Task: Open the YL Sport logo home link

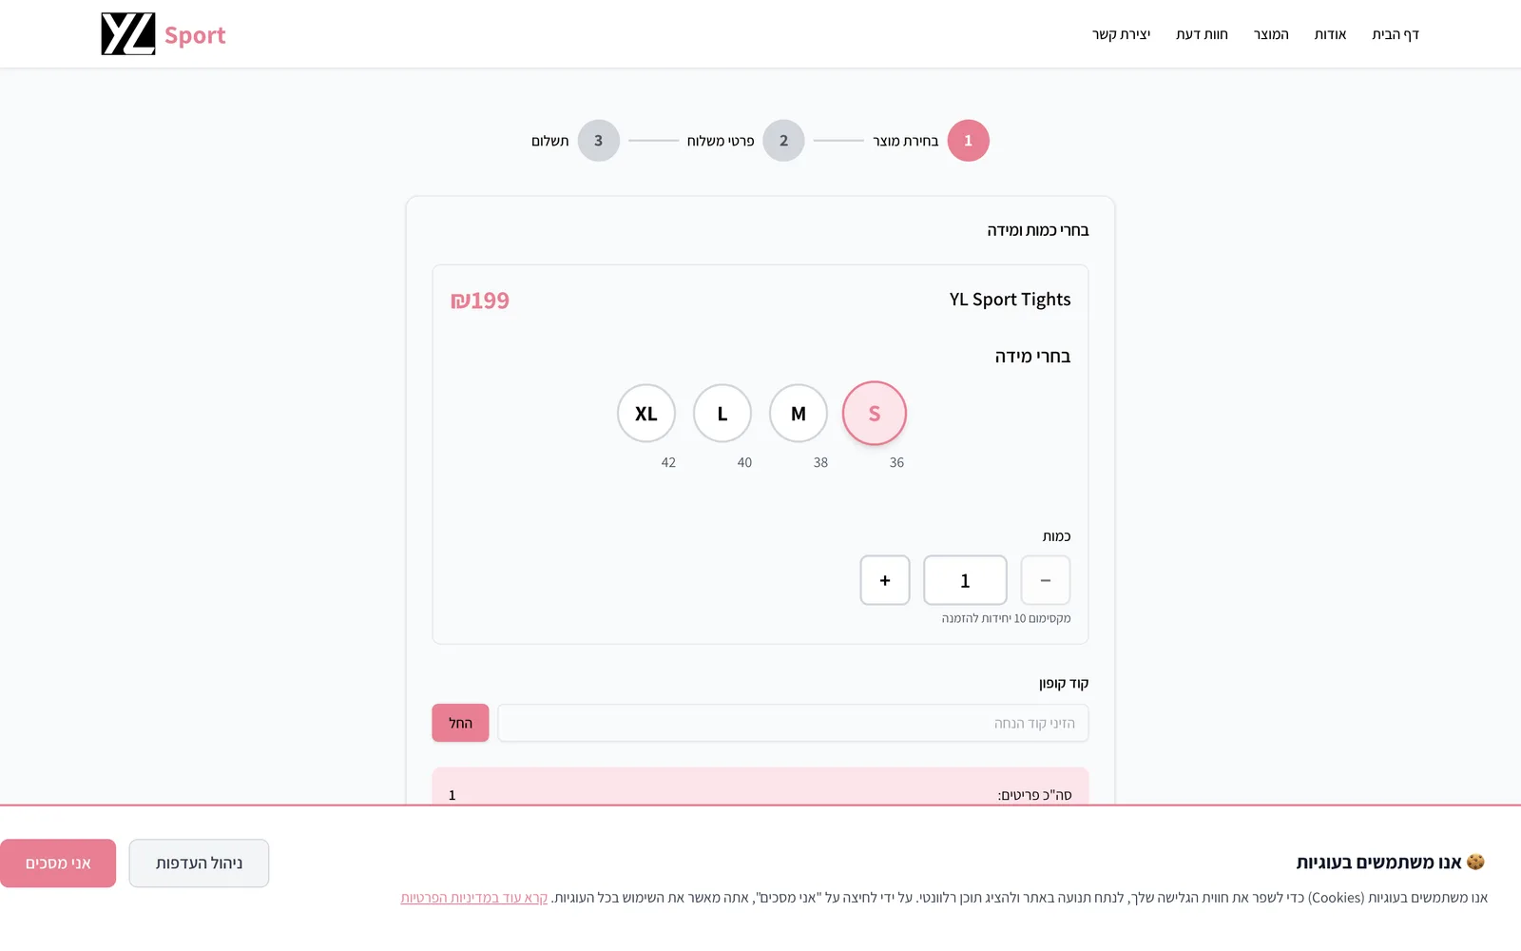Action: pyautogui.click(x=164, y=34)
